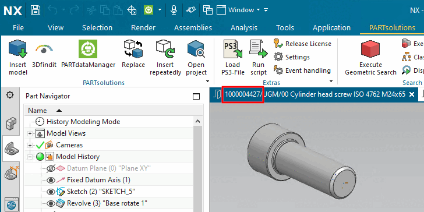Viewport: 424px width, 212px height.
Task: Open quick access toolbar customize arrow
Action: pos(266,10)
